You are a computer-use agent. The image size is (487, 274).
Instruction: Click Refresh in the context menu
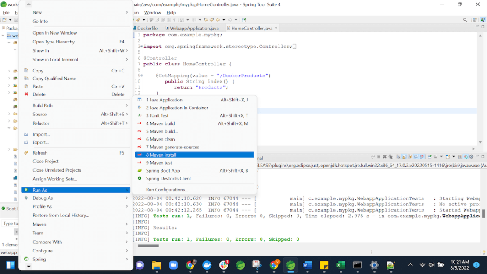[x=40, y=153]
